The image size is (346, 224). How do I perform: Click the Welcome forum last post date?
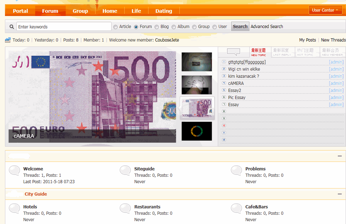tap(59, 182)
